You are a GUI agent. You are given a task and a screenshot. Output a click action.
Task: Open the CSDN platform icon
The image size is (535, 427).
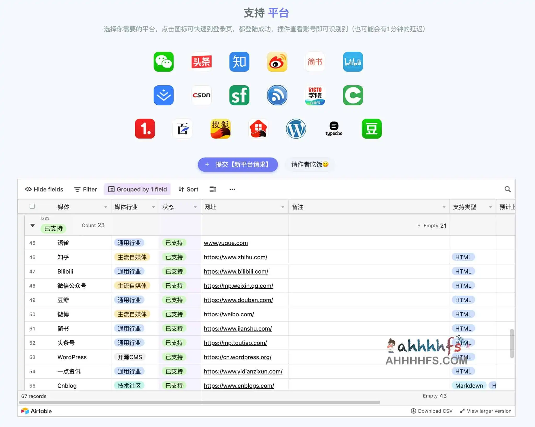(201, 95)
